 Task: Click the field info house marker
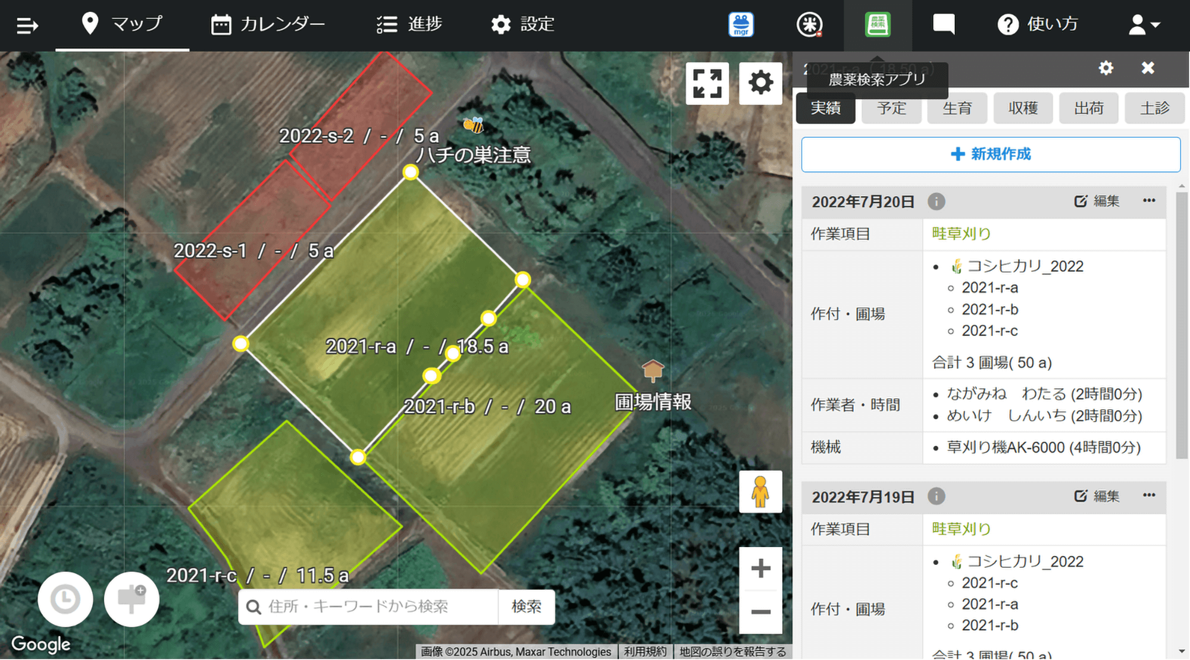click(x=653, y=370)
